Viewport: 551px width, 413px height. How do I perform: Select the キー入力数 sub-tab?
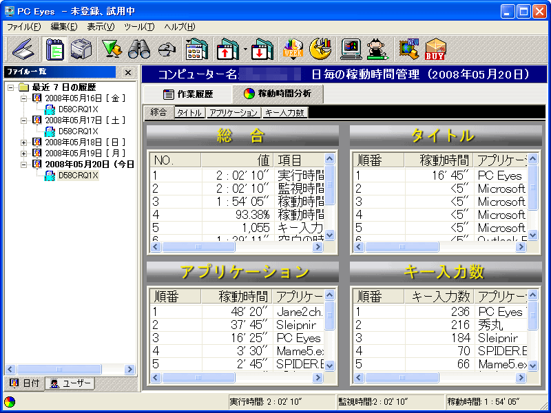point(285,113)
